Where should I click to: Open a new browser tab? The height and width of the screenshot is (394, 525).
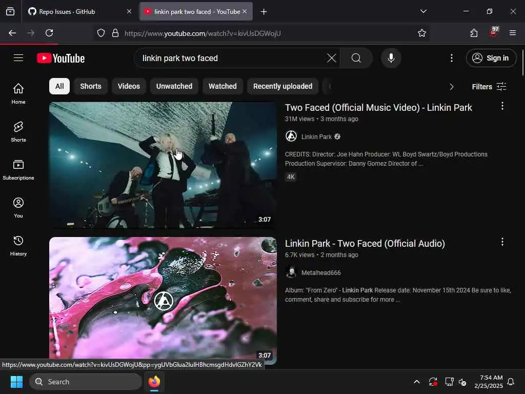[x=264, y=12]
